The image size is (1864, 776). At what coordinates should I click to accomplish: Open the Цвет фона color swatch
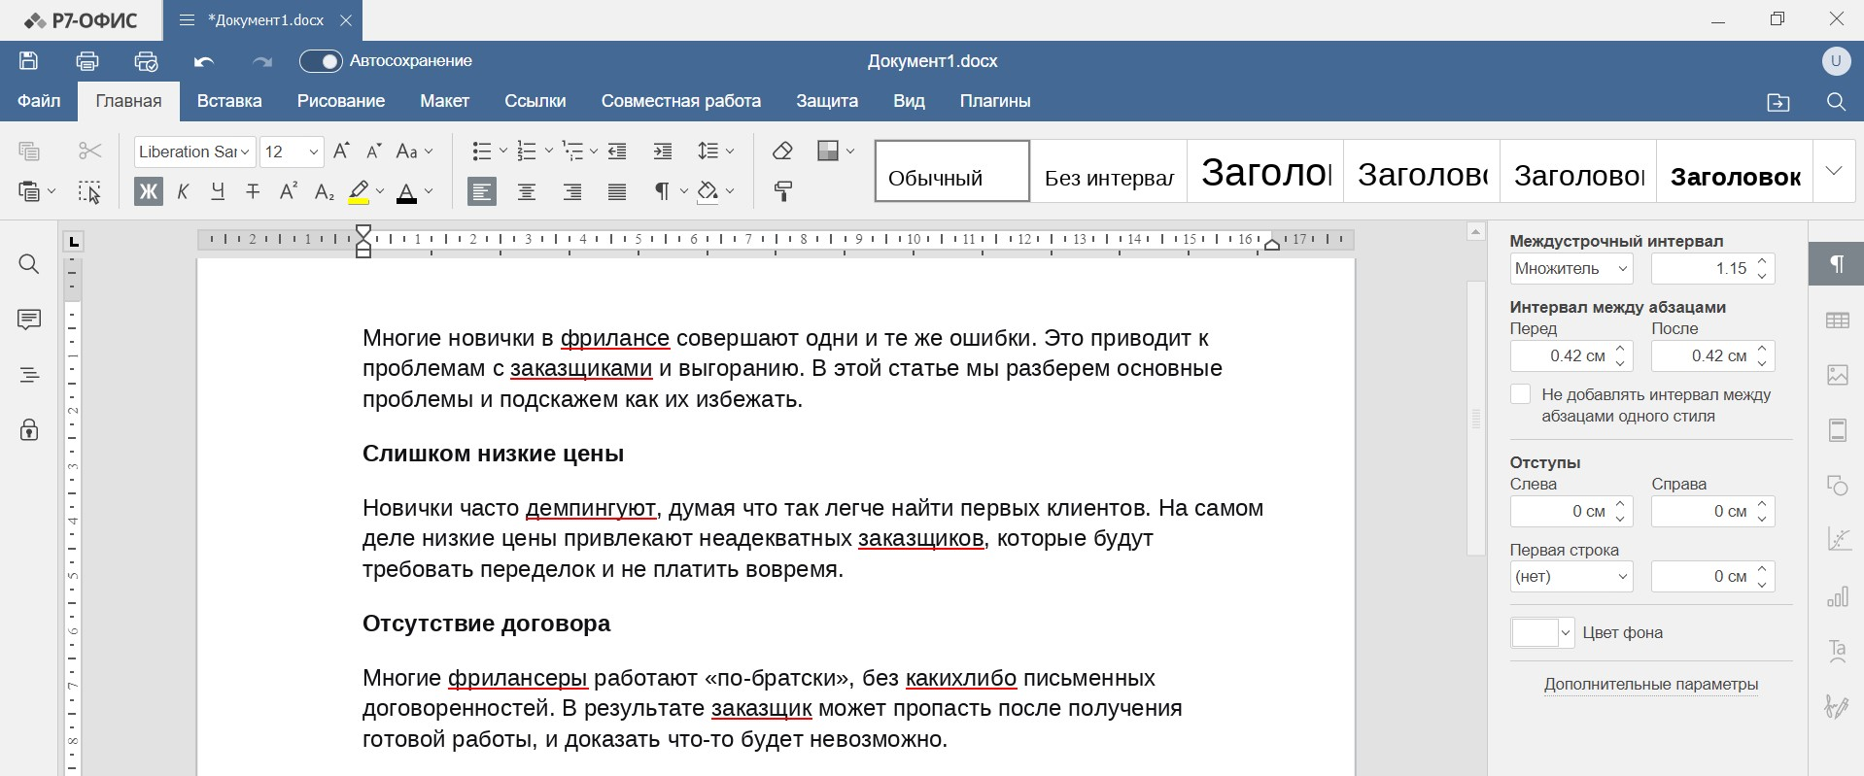coord(1541,633)
